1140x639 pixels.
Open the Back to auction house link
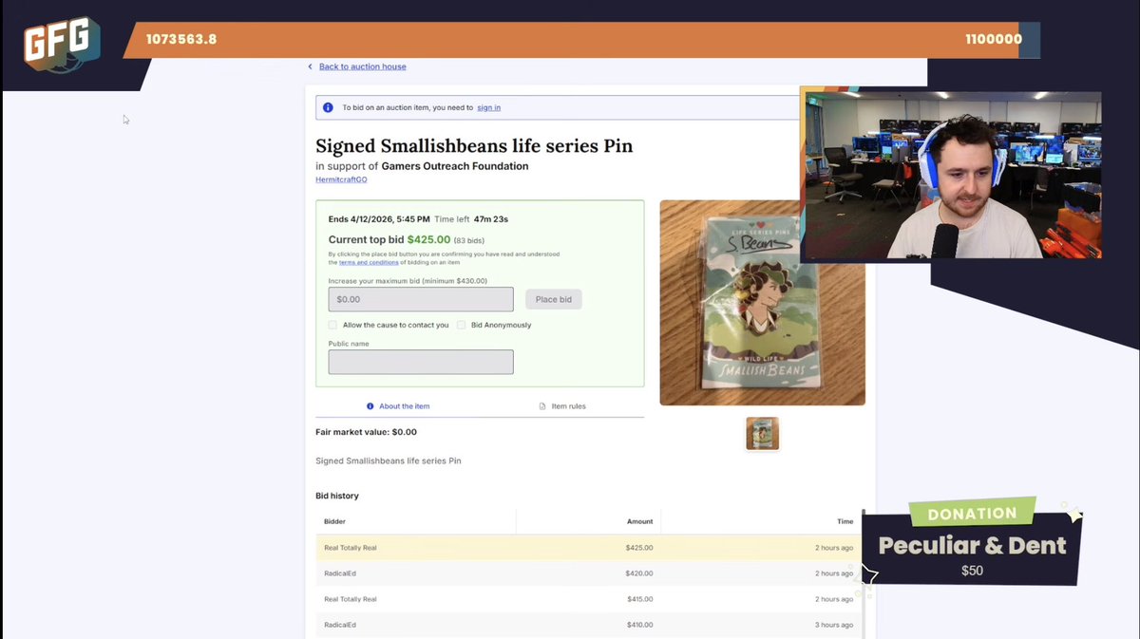(362, 66)
